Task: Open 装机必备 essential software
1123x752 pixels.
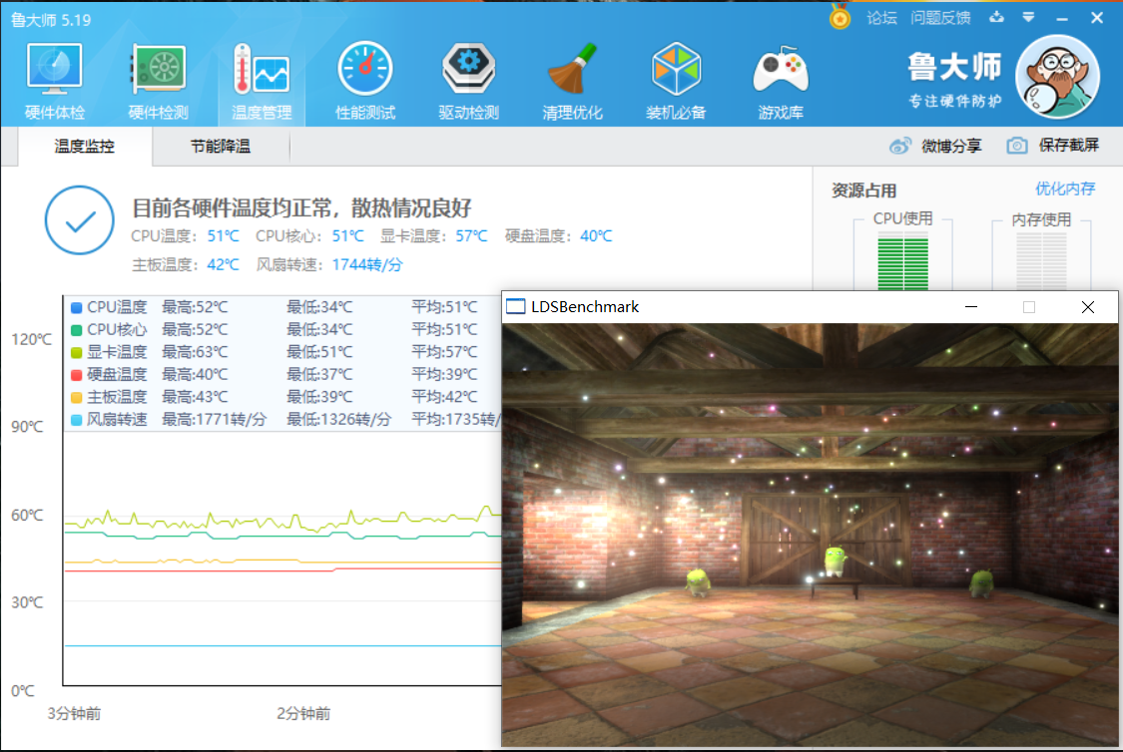Action: tap(676, 81)
